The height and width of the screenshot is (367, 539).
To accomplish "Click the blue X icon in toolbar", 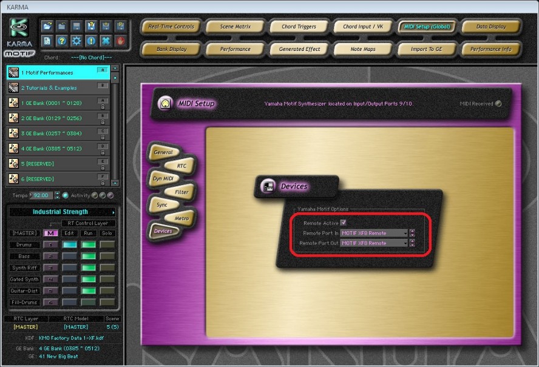I will (x=106, y=41).
